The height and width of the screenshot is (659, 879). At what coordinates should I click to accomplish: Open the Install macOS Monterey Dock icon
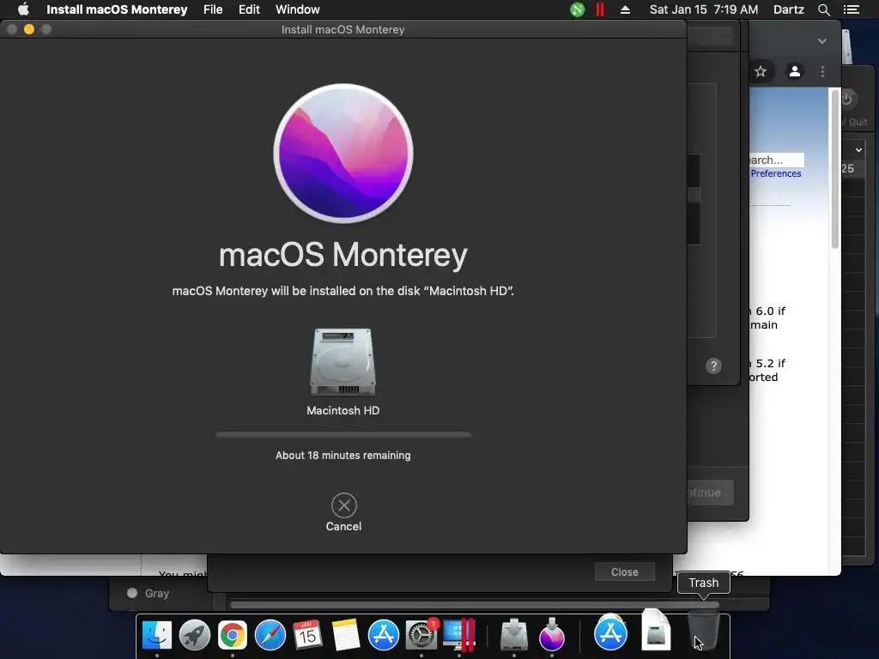pos(552,635)
